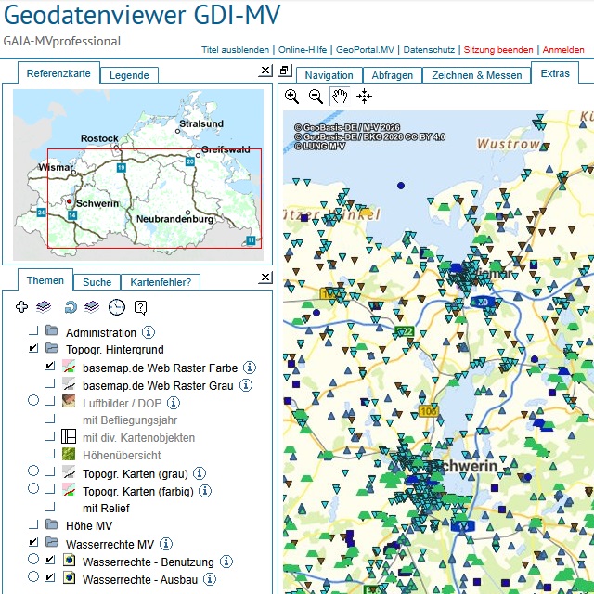The image size is (594, 594).
Task: Enable the mit Befliegungsjahr checkbox
Action: click(50, 419)
